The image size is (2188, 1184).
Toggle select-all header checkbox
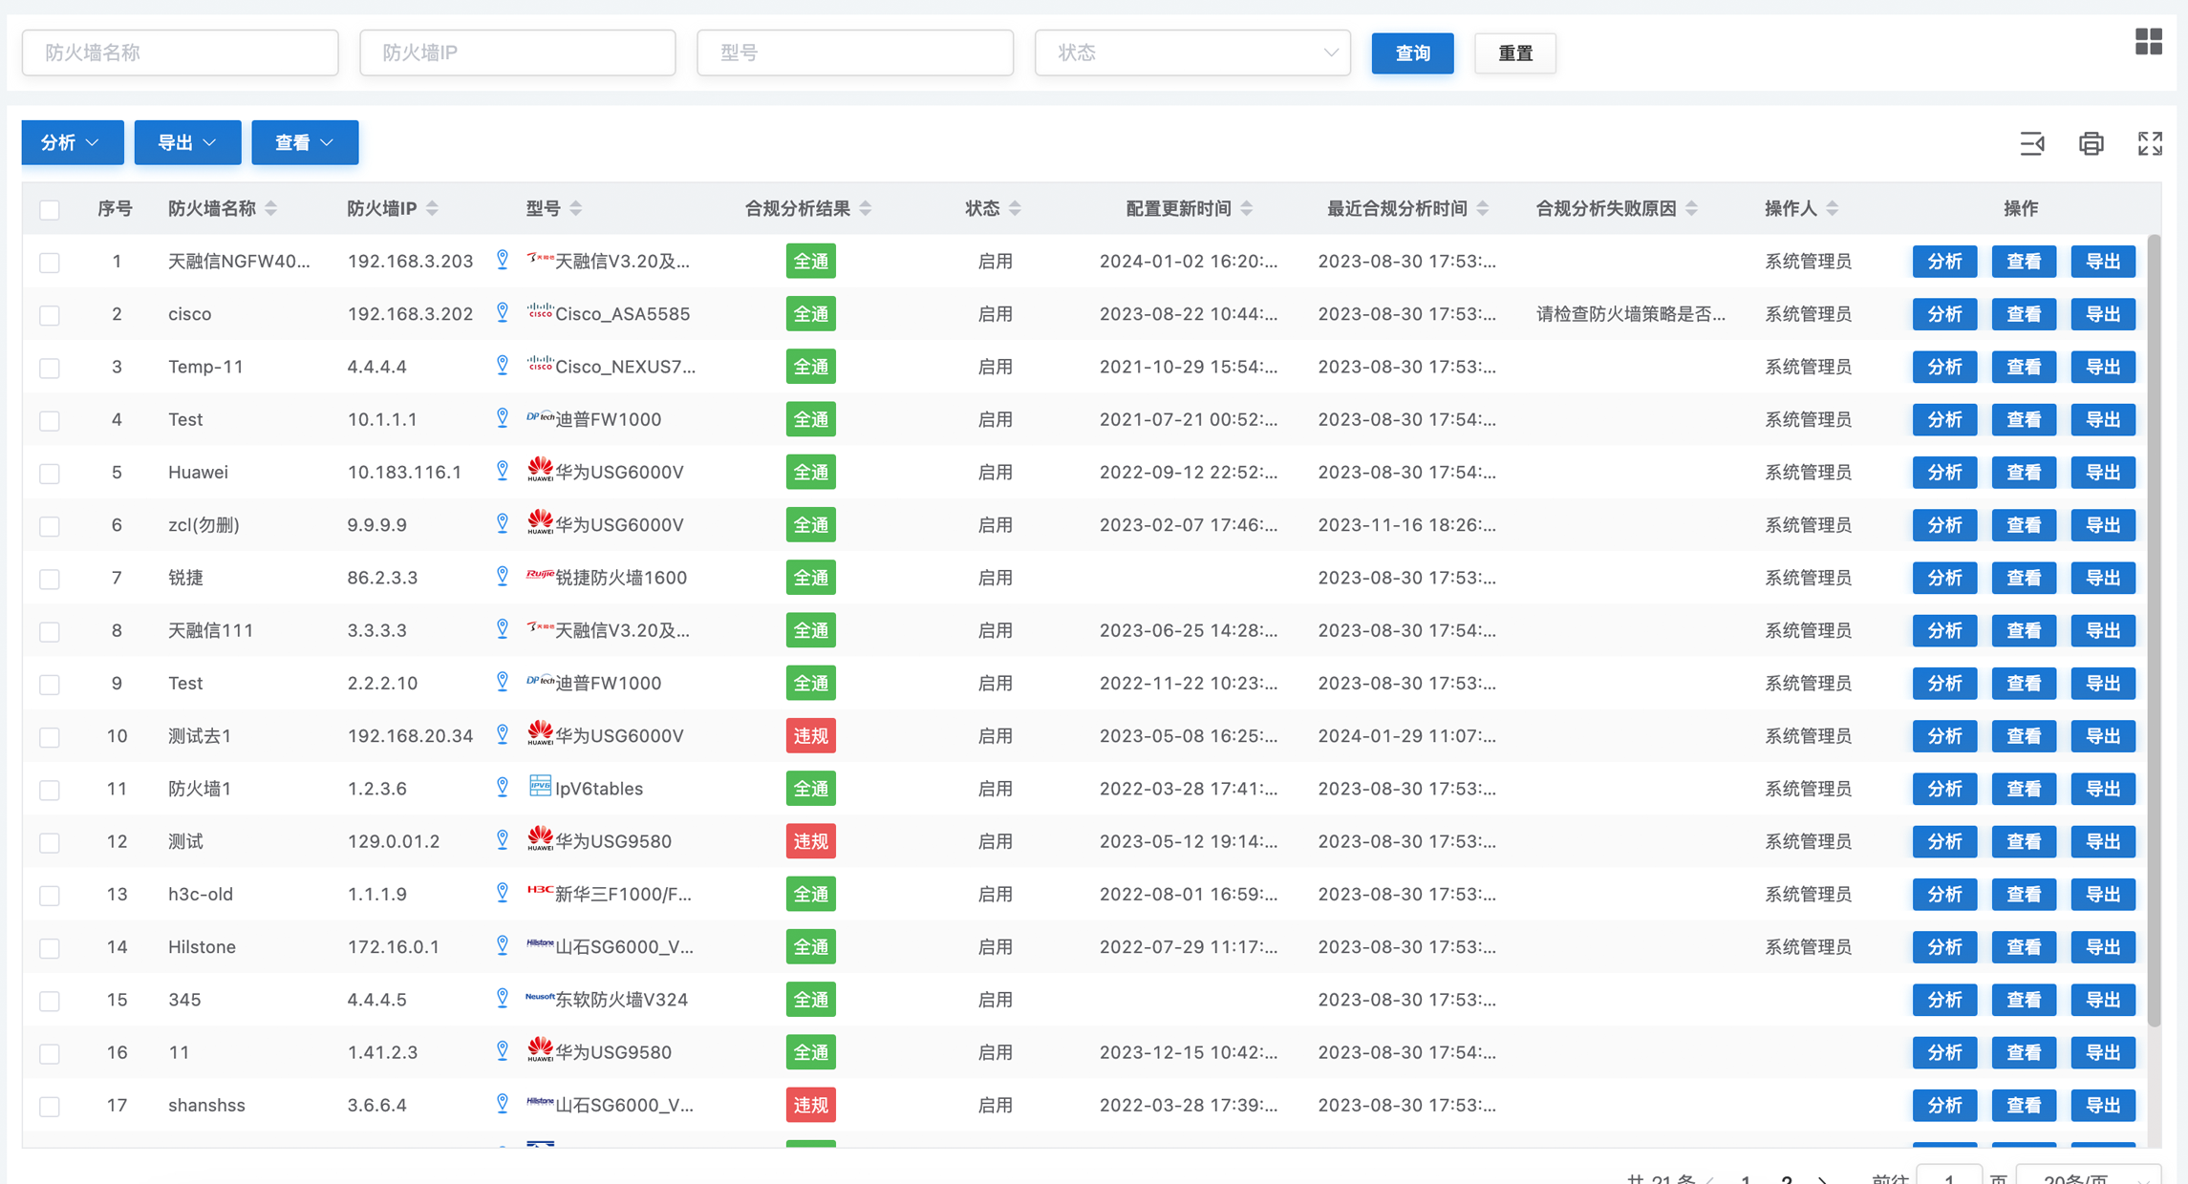click(x=50, y=209)
